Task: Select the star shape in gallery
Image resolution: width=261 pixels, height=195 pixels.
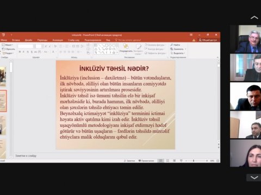Action: point(114,53)
